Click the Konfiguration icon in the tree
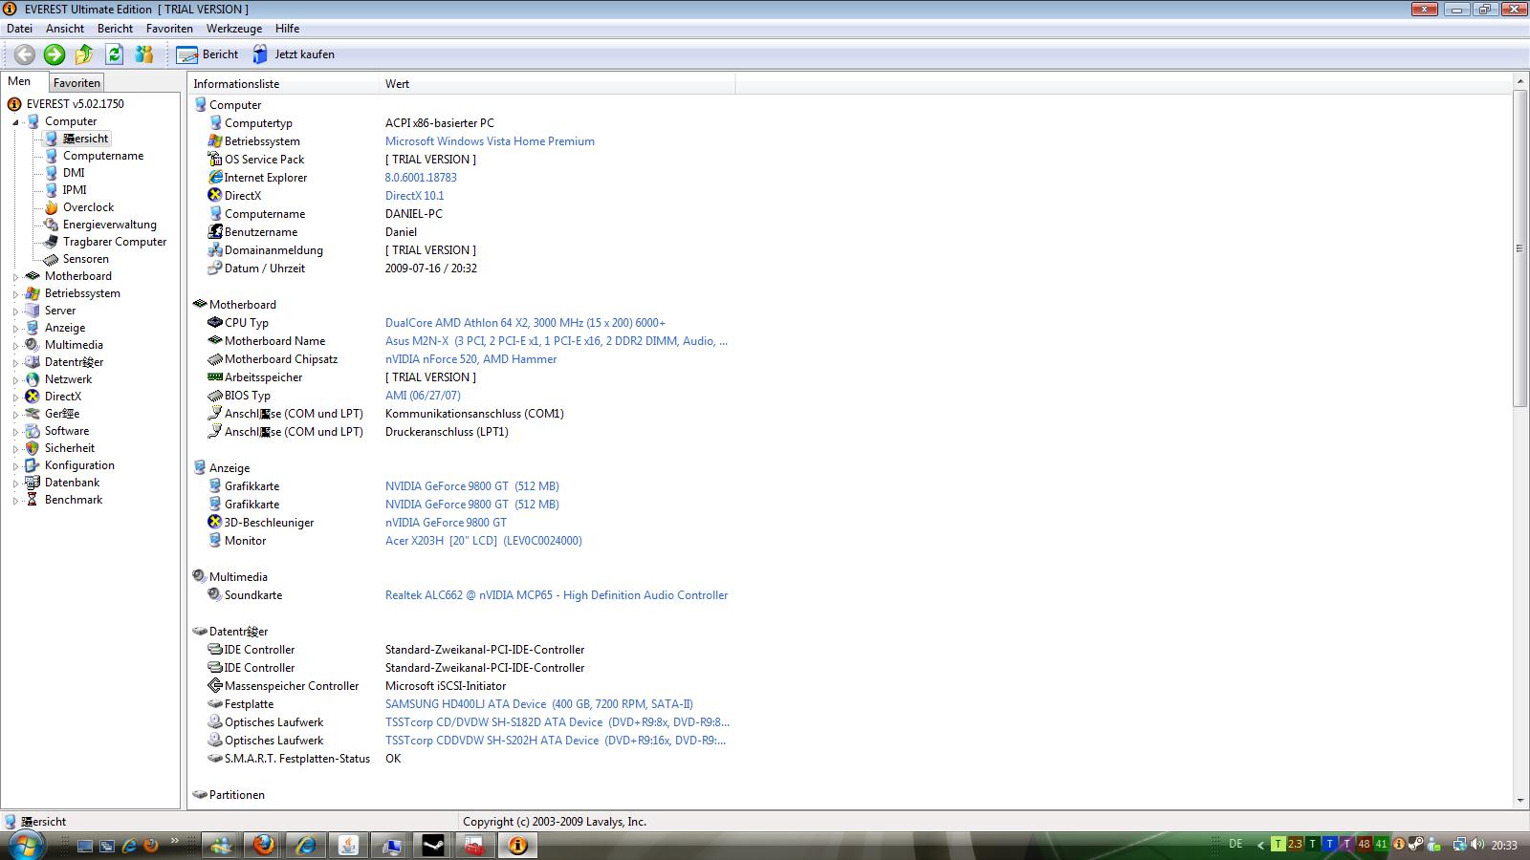This screenshot has height=860, width=1530. pyautogui.click(x=33, y=465)
